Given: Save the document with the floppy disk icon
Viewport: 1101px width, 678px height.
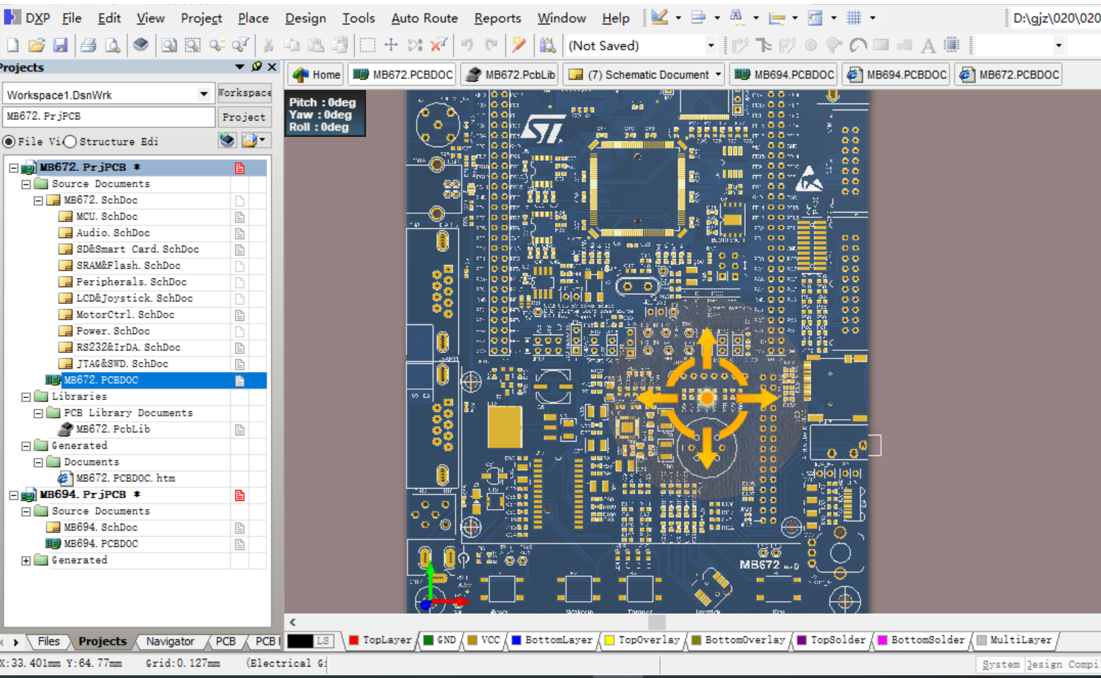Looking at the screenshot, I should tap(61, 46).
